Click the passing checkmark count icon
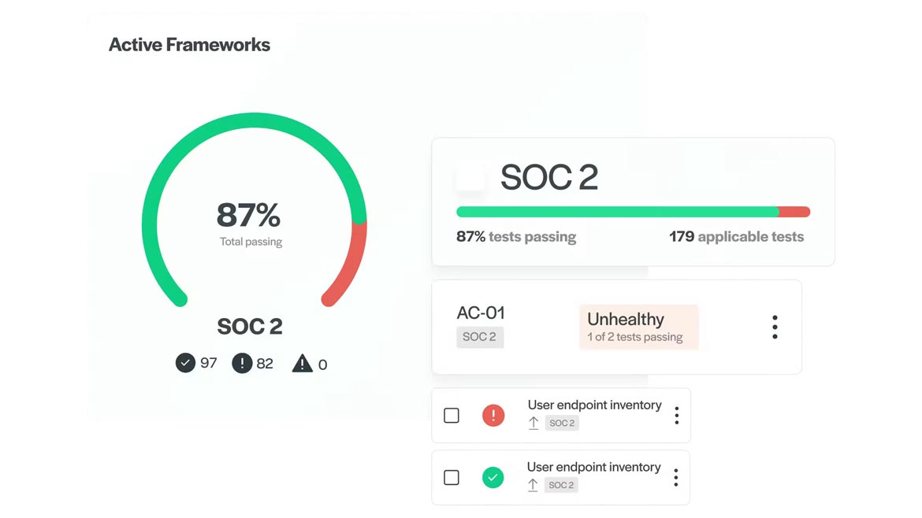Screen dimensions: 922x518 tap(185, 363)
